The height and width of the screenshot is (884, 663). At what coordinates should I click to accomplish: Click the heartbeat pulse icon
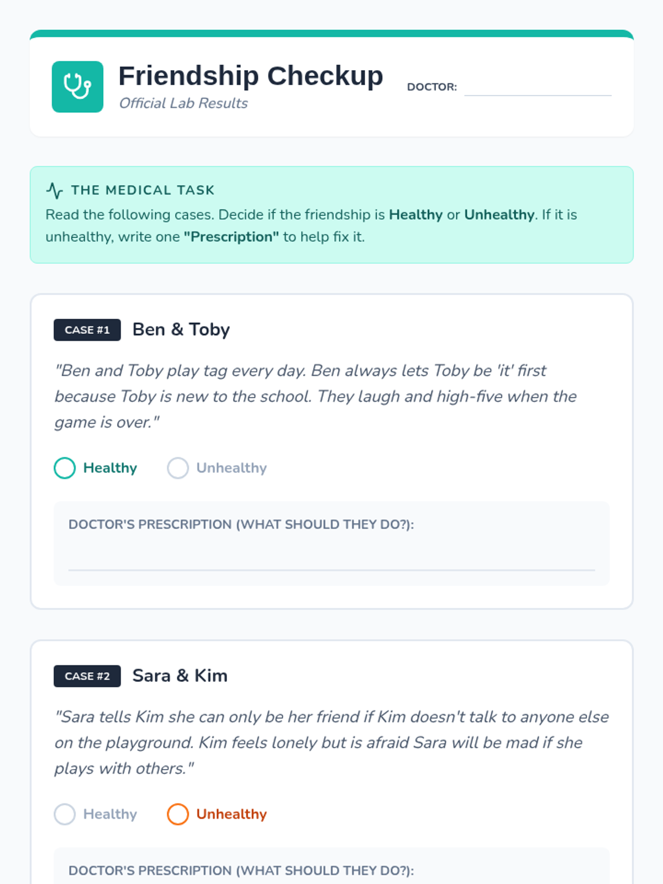coord(55,191)
